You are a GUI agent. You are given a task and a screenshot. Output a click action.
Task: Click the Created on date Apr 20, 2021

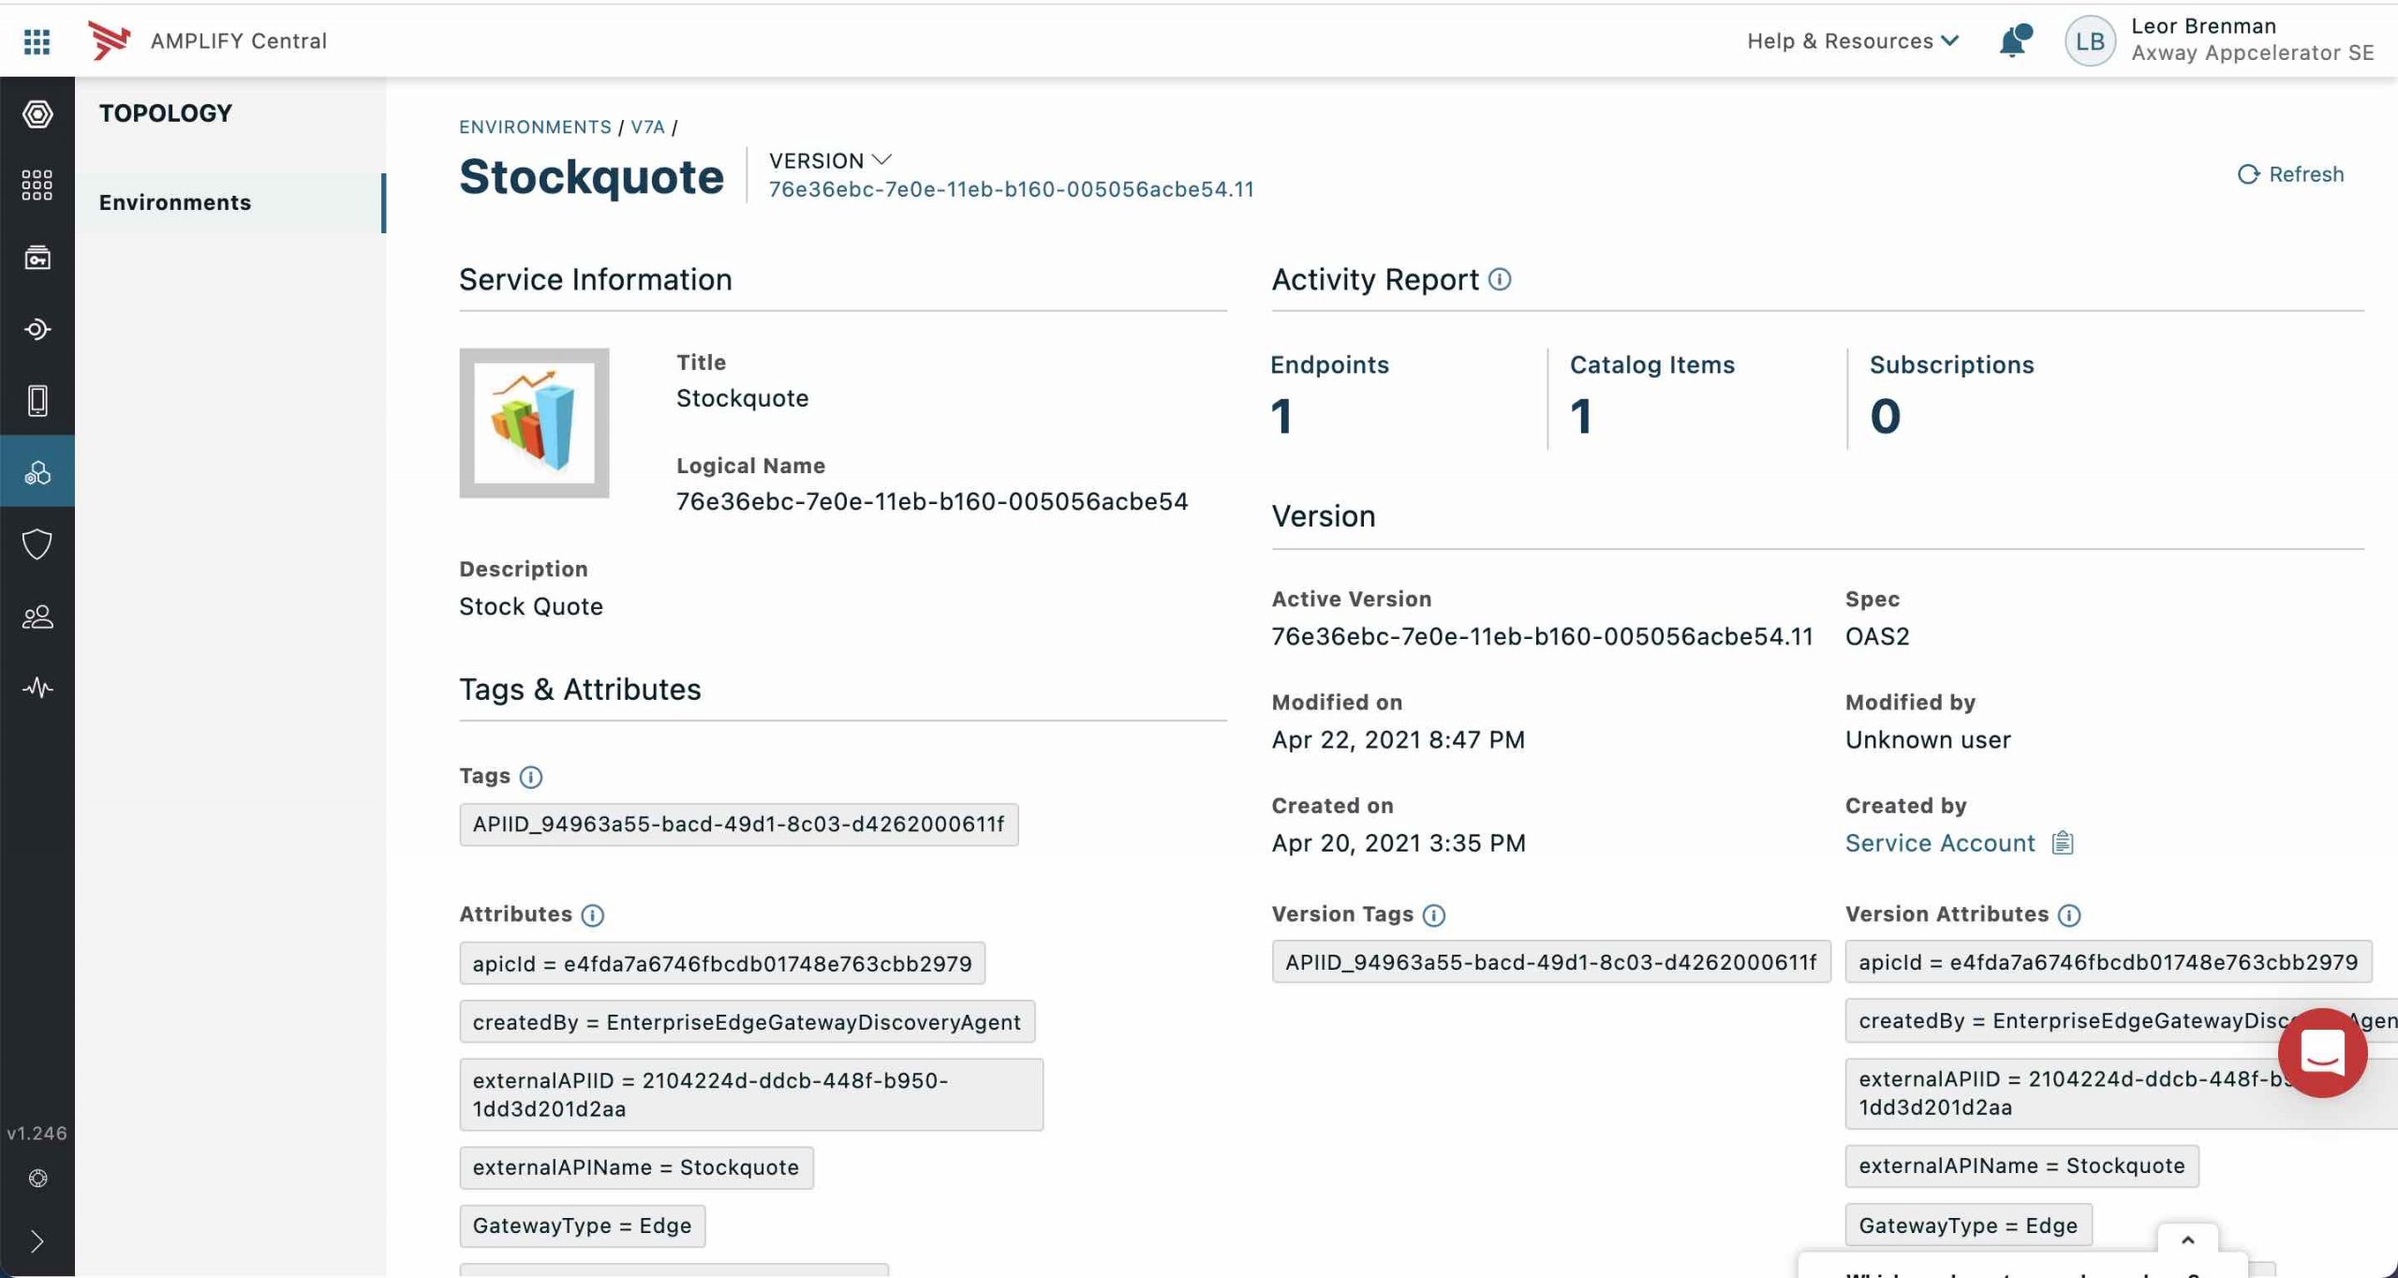pyautogui.click(x=1399, y=843)
